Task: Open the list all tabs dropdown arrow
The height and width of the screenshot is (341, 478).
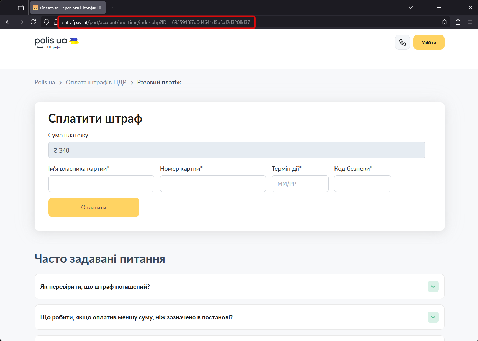Action: pyautogui.click(x=411, y=8)
